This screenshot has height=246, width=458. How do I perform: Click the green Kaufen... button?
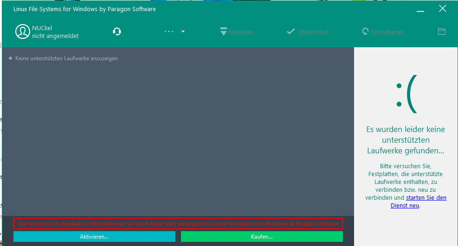click(x=262, y=237)
